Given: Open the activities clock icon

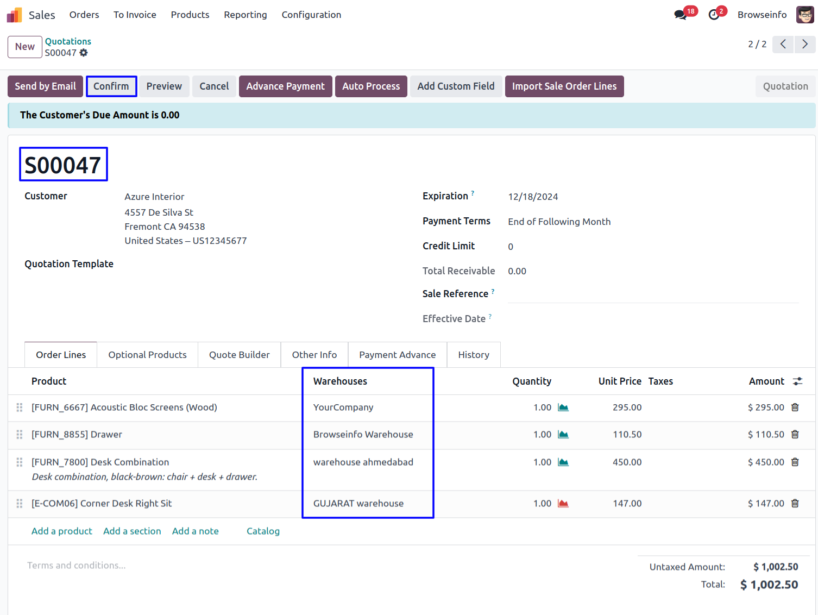Looking at the screenshot, I should click(x=714, y=15).
